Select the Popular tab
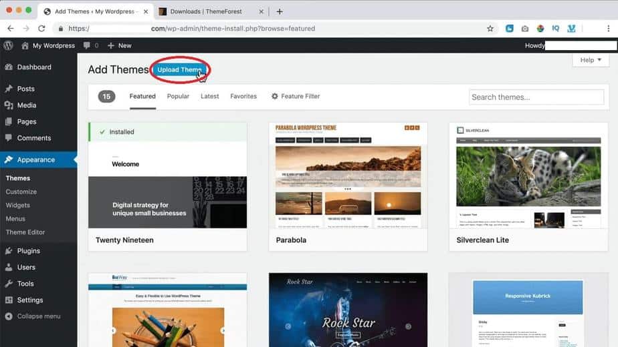Image resolution: width=618 pixels, height=347 pixels. point(178,96)
